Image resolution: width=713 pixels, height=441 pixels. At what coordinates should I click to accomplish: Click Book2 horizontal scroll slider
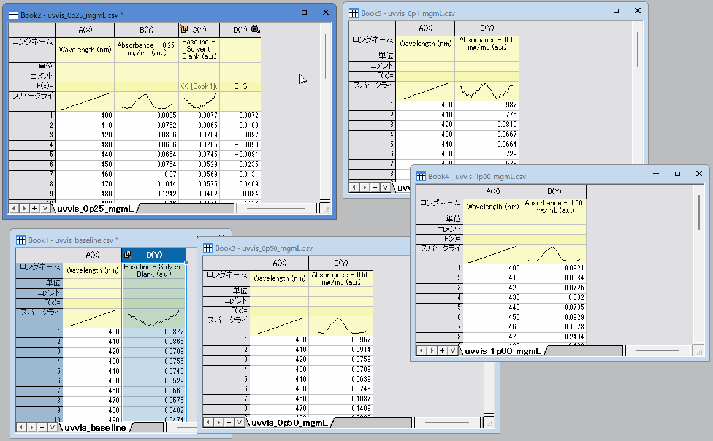coord(276,209)
